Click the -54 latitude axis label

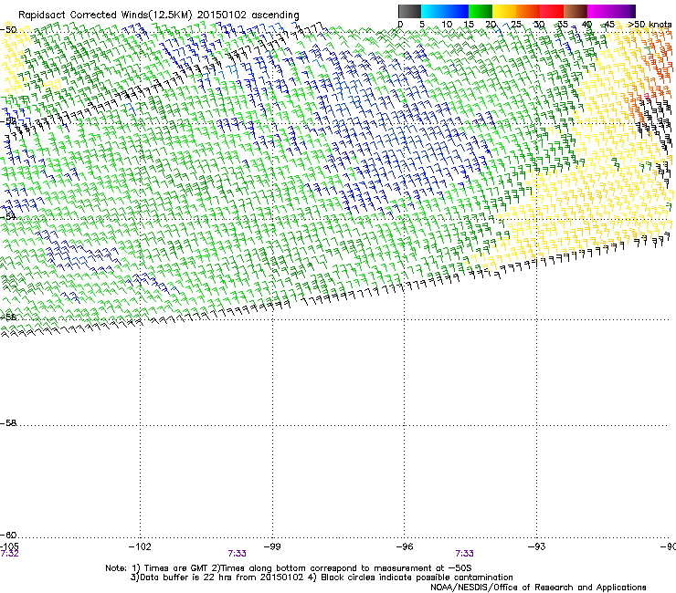(x=8, y=216)
